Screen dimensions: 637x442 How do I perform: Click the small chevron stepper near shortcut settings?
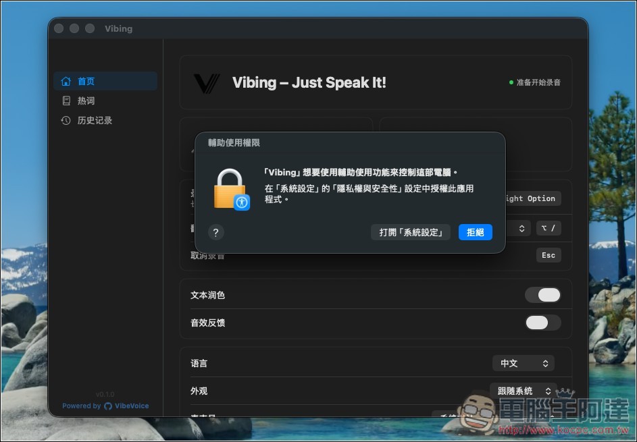click(x=520, y=228)
